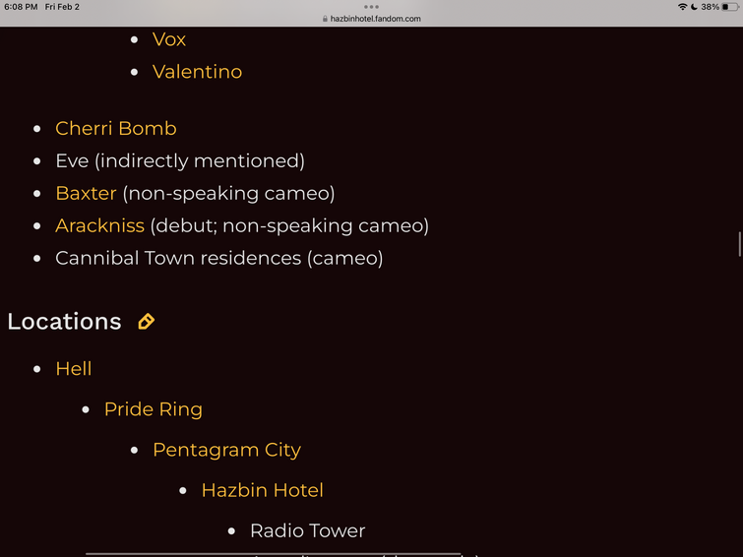This screenshot has height=557, width=743.
Task: Tap the lock icon beside the URL
Action: coord(325,19)
